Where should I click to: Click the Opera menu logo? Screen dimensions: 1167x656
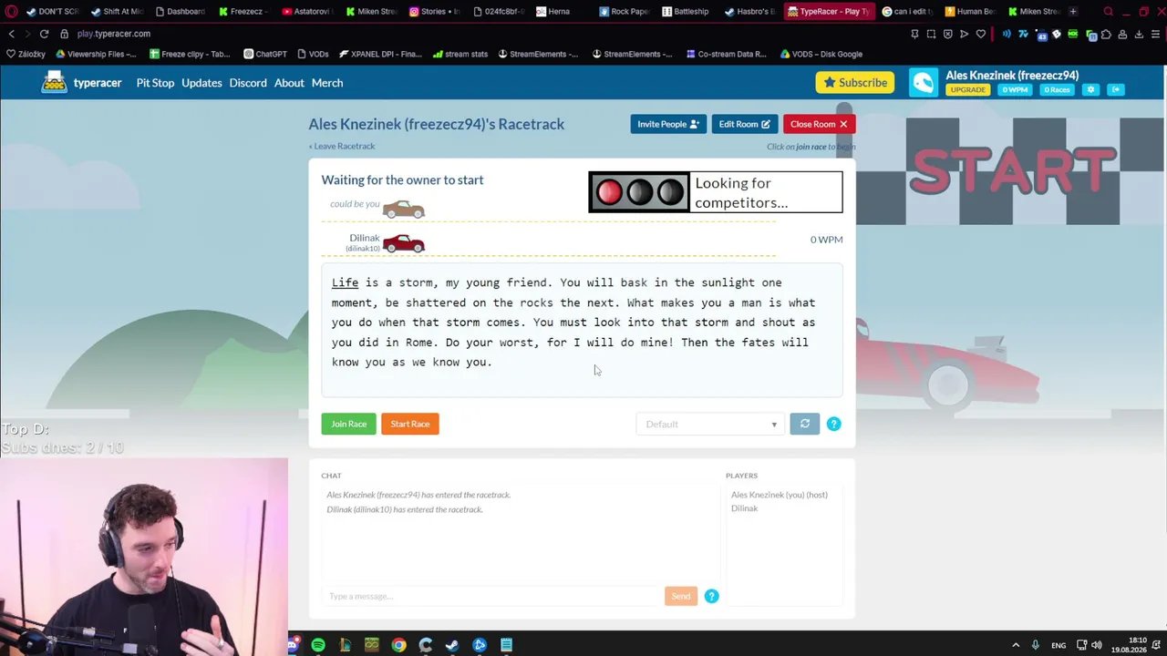point(12,12)
